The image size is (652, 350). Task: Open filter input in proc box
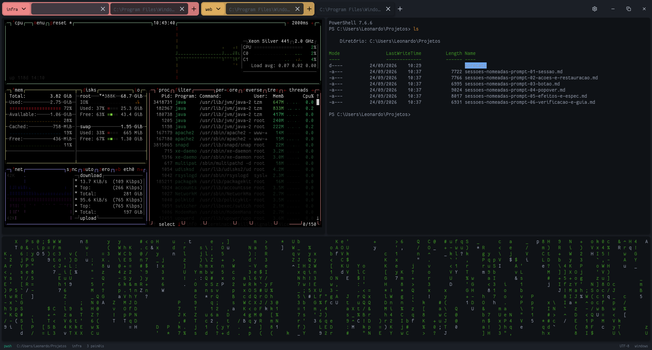[183, 90]
